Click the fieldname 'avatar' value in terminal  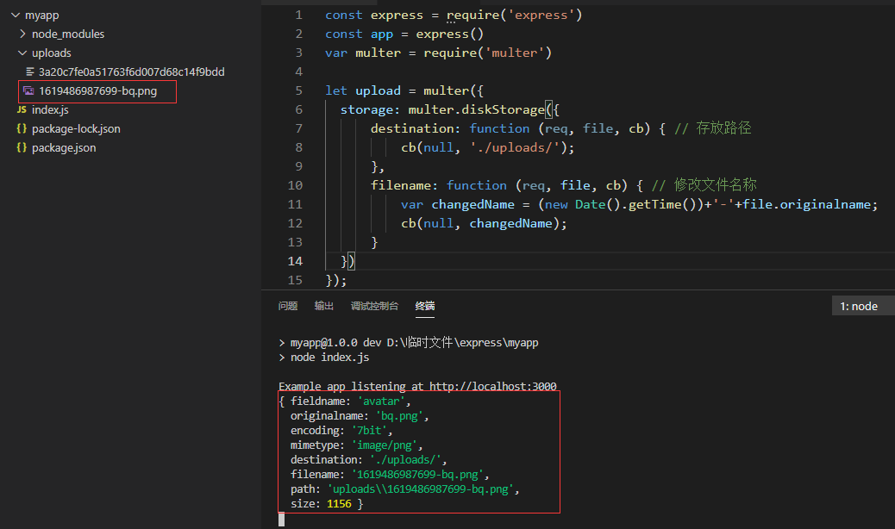(381, 401)
